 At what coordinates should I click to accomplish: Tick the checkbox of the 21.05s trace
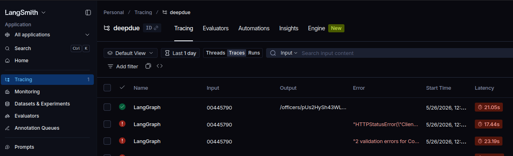point(107,107)
